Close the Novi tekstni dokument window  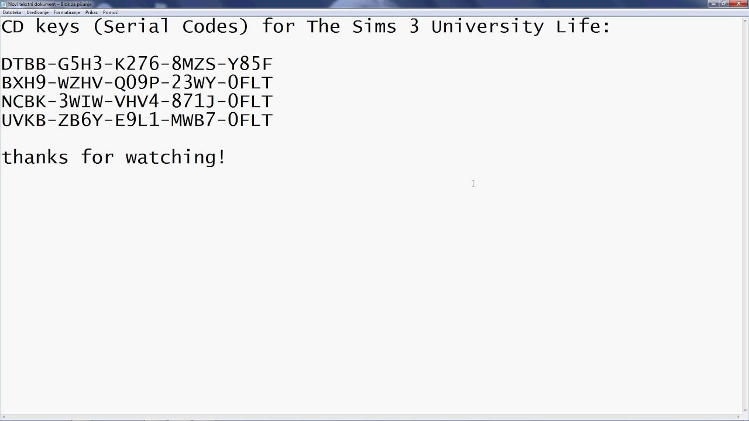(x=738, y=4)
